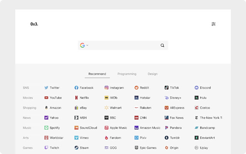Screen dimensions: 246x154
Task: Click the Disney+ icon
Action: 166,98
